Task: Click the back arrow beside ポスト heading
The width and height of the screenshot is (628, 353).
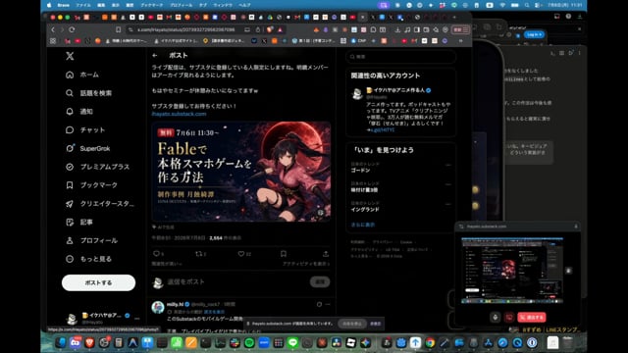Action: pyautogui.click(x=155, y=56)
